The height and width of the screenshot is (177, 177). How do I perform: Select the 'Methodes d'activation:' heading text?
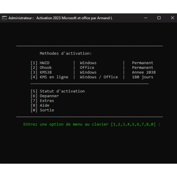(x=66, y=53)
